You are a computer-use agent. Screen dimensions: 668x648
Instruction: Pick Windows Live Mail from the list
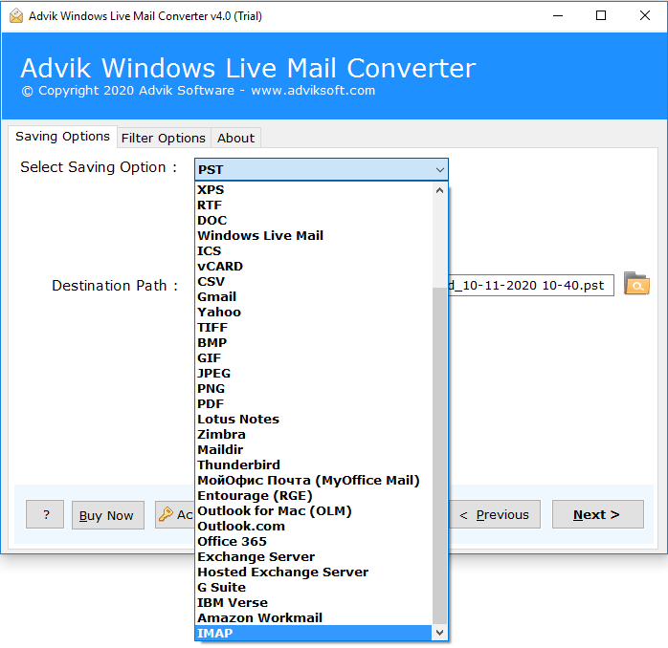coord(314,236)
